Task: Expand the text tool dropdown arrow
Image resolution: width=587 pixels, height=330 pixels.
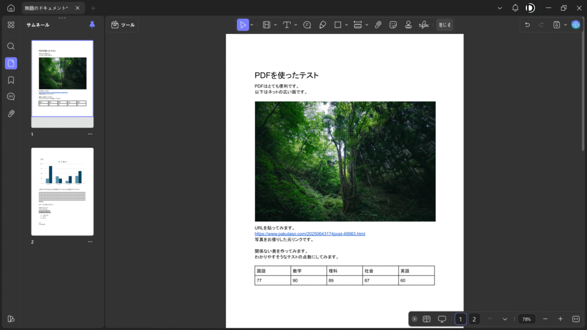Action: 296,25
